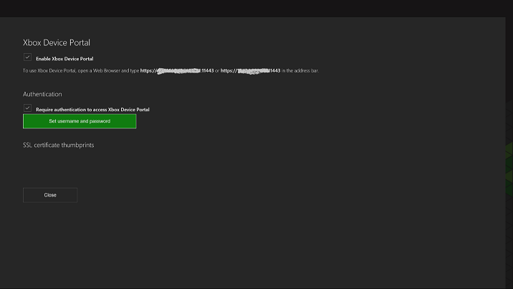The width and height of the screenshot is (513, 289).
Task: Click 'Require authentication to access Xbox Device Portal' label
Action: tap(92, 110)
